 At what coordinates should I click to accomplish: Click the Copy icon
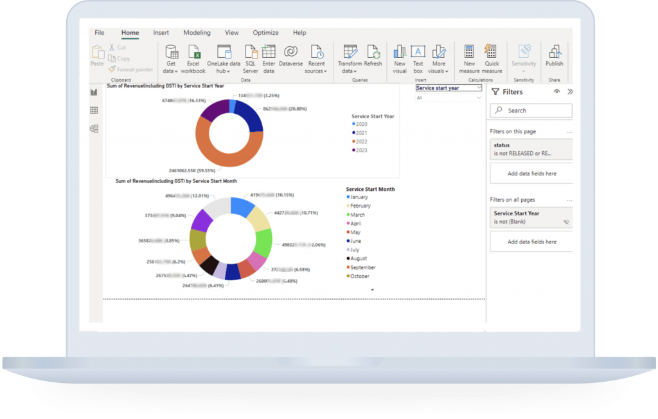pyautogui.click(x=112, y=58)
